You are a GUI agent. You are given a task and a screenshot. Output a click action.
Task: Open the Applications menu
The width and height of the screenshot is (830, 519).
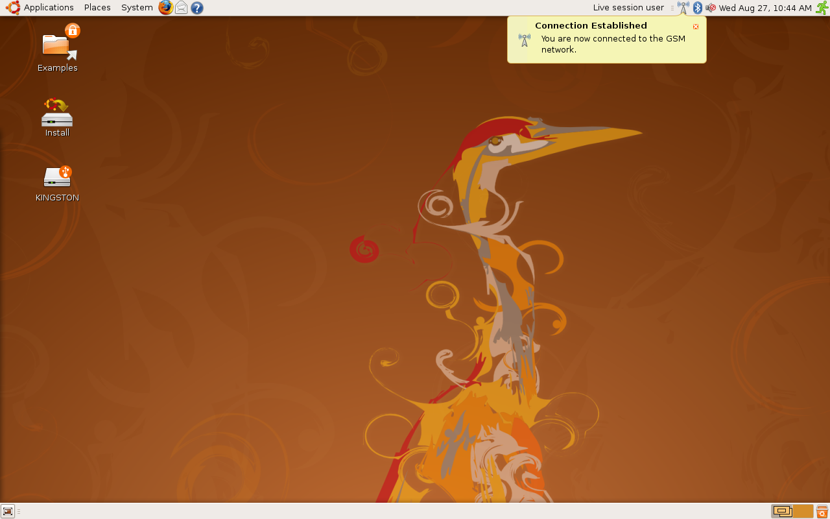(41, 8)
